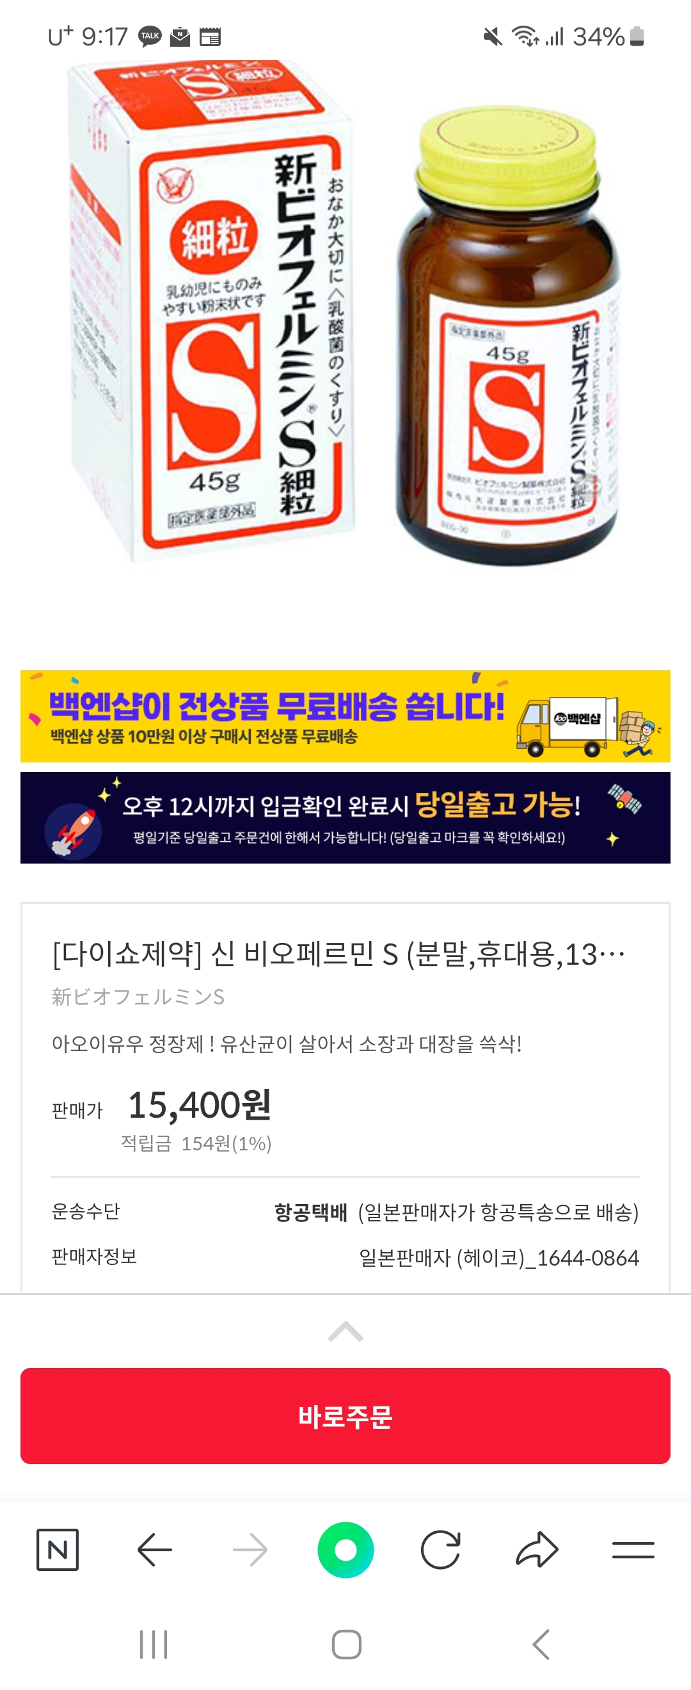Tap seller info 일본판매자 (헤이코) phone number
The width and height of the screenshot is (691, 1690).
point(499,1258)
